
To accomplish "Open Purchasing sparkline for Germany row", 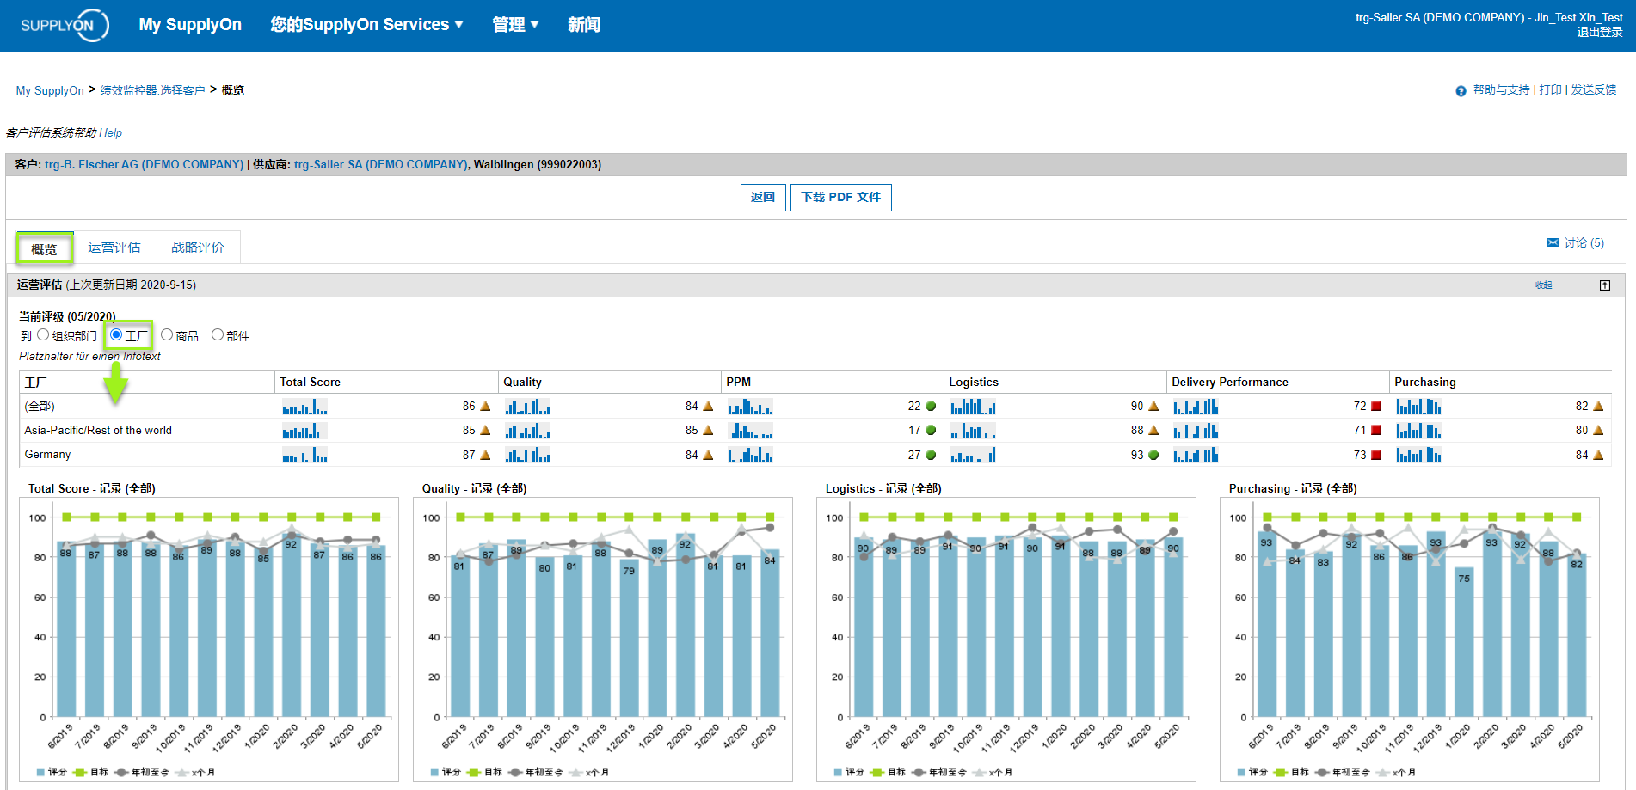I will pyautogui.click(x=1418, y=455).
